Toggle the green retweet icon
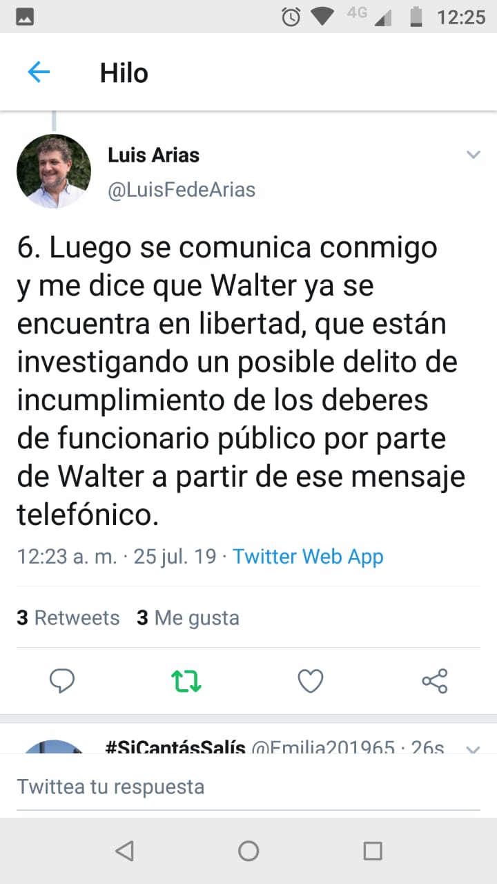Image resolution: width=497 pixels, height=884 pixels. point(186,682)
